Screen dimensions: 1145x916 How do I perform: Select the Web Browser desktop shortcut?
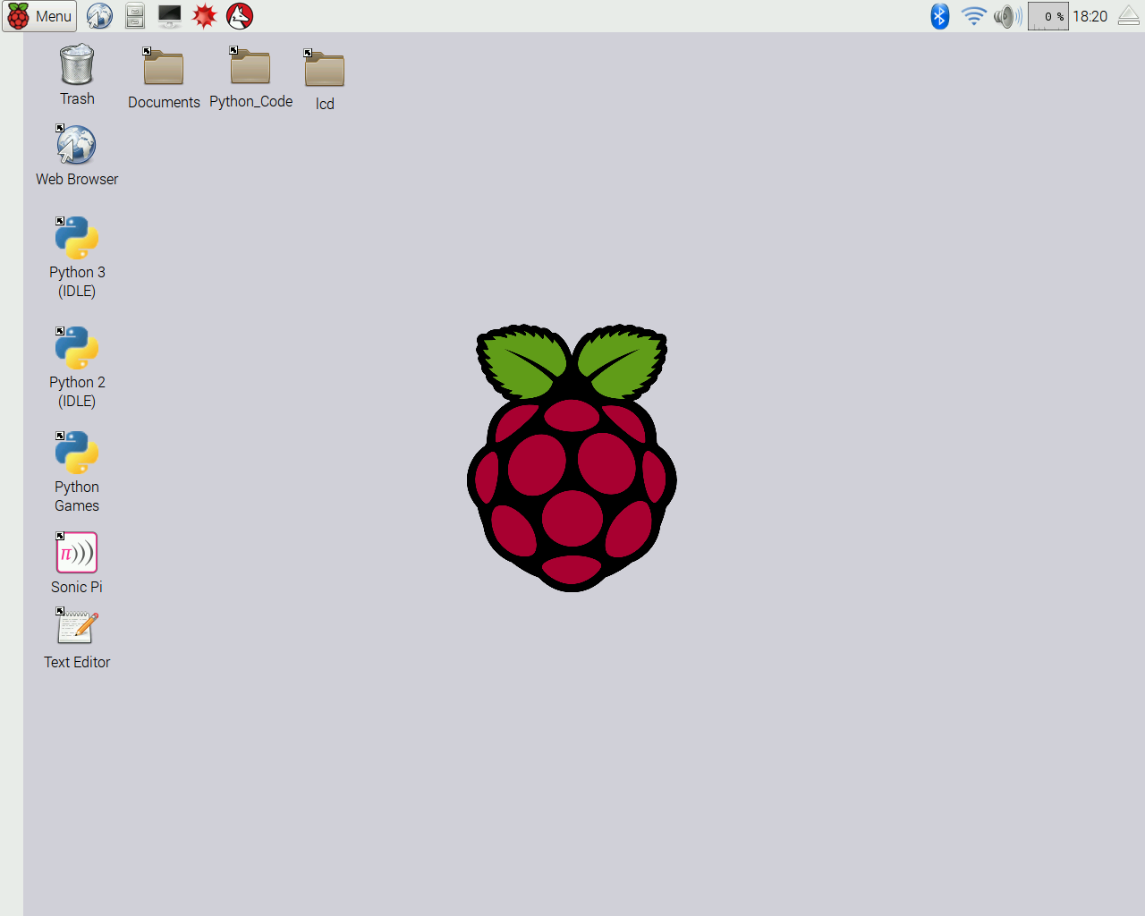coord(77,155)
